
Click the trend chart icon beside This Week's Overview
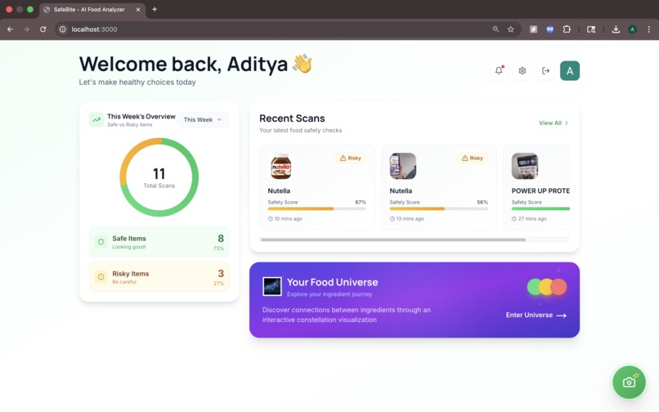point(96,120)
